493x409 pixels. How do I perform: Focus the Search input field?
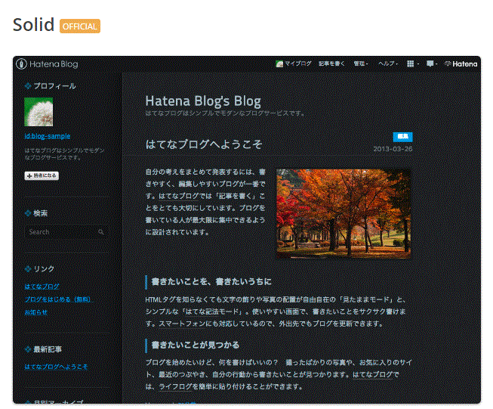66,232
